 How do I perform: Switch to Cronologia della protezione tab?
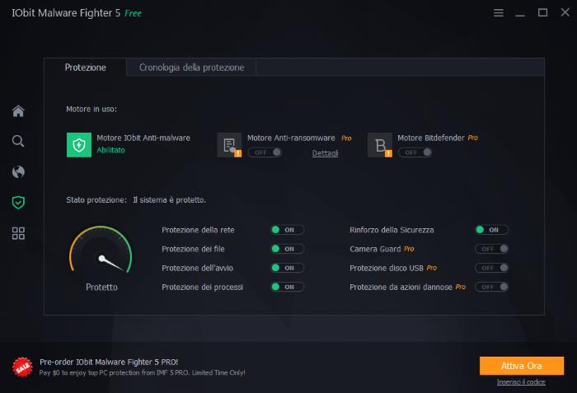(191, 68)
